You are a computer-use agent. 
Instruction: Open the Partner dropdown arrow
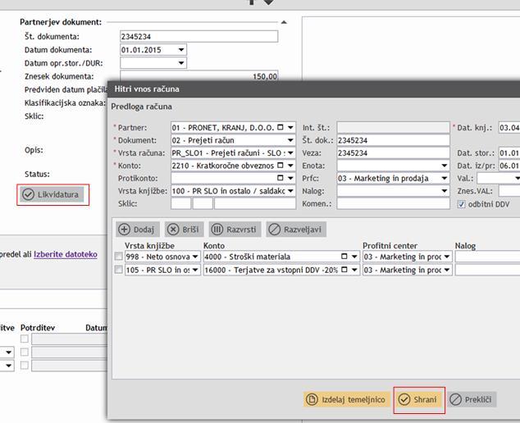(x=290, y=128)
